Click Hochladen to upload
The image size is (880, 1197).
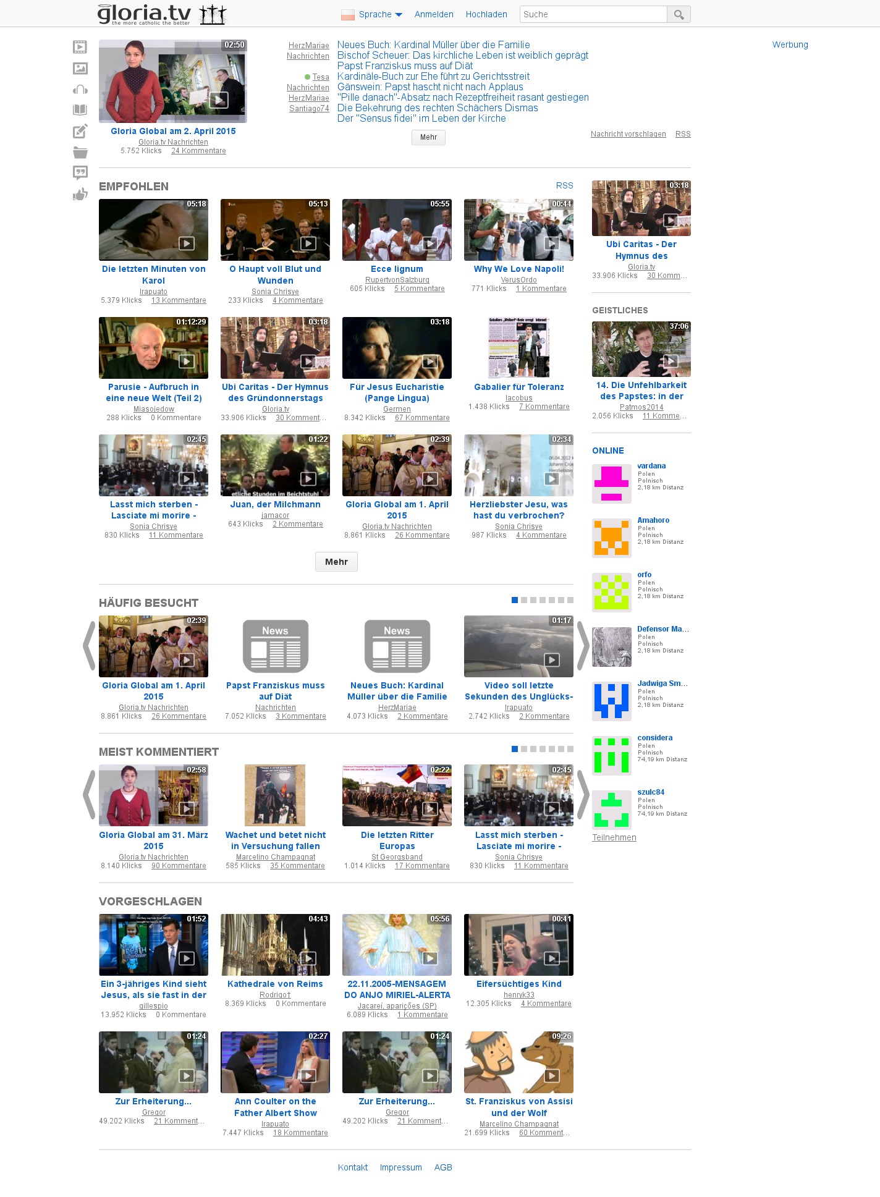coord(486,15)
